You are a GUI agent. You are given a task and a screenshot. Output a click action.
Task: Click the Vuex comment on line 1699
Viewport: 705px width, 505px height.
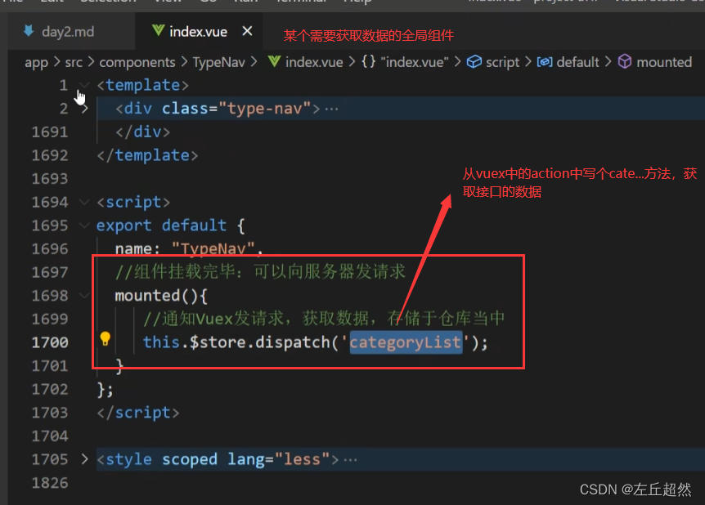(324, 319)
